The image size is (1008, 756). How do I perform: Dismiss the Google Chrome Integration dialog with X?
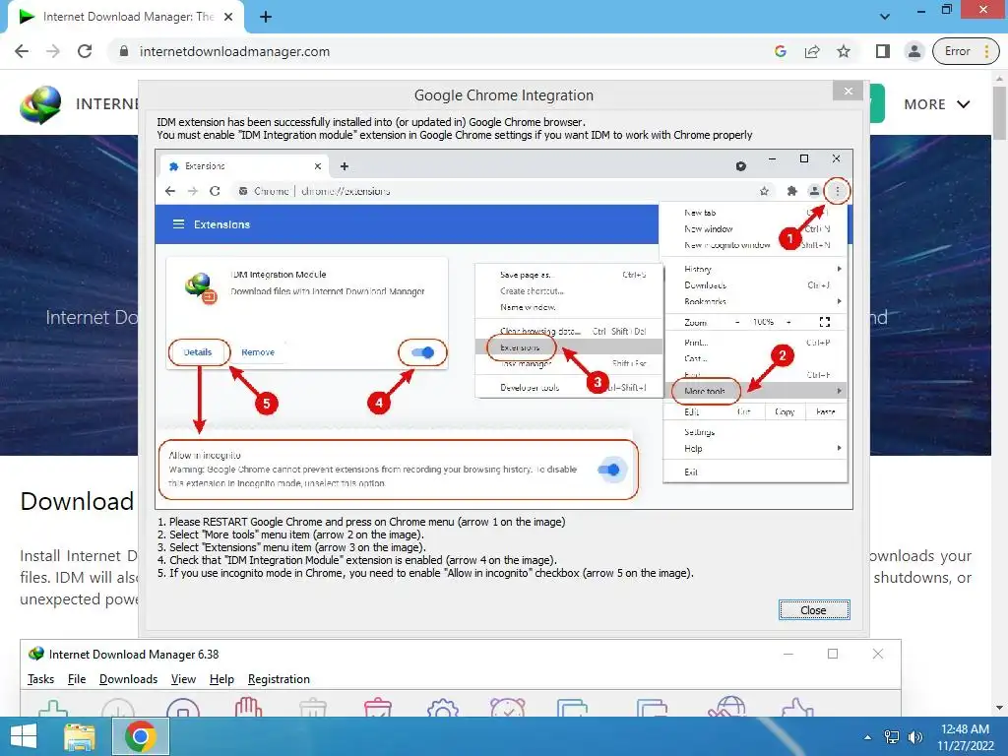coord(848,91)
